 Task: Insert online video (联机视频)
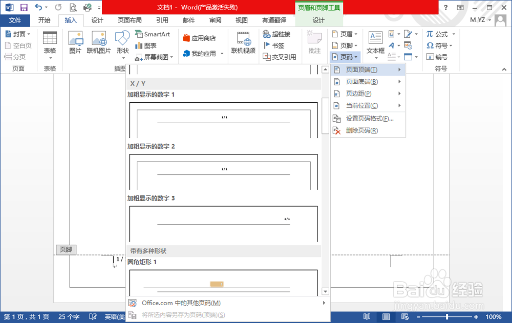click(x=243, y=43)
